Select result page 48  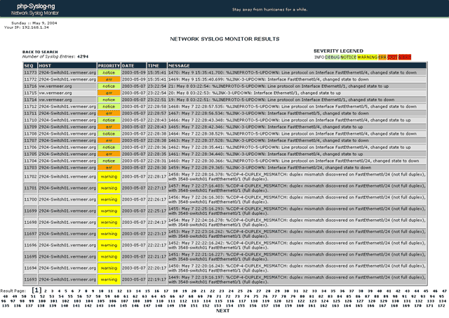coord(5,296)
